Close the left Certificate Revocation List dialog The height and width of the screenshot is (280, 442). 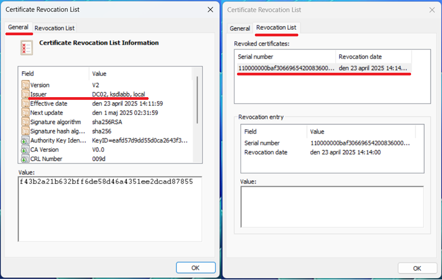(x=210, y=10)
